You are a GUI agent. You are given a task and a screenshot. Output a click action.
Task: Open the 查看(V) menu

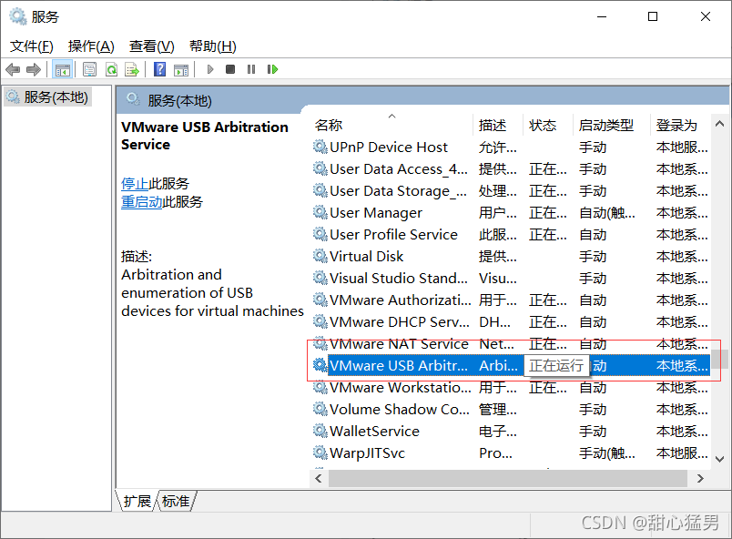152,46
